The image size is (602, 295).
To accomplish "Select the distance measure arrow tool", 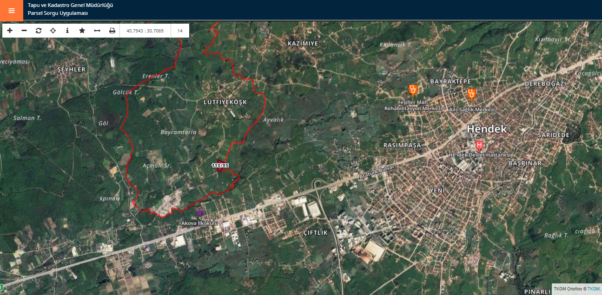I will tap(97, 31).
